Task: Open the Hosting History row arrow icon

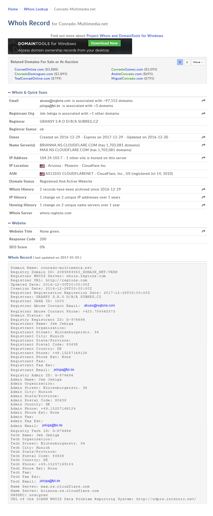Action: click(203, 205)
